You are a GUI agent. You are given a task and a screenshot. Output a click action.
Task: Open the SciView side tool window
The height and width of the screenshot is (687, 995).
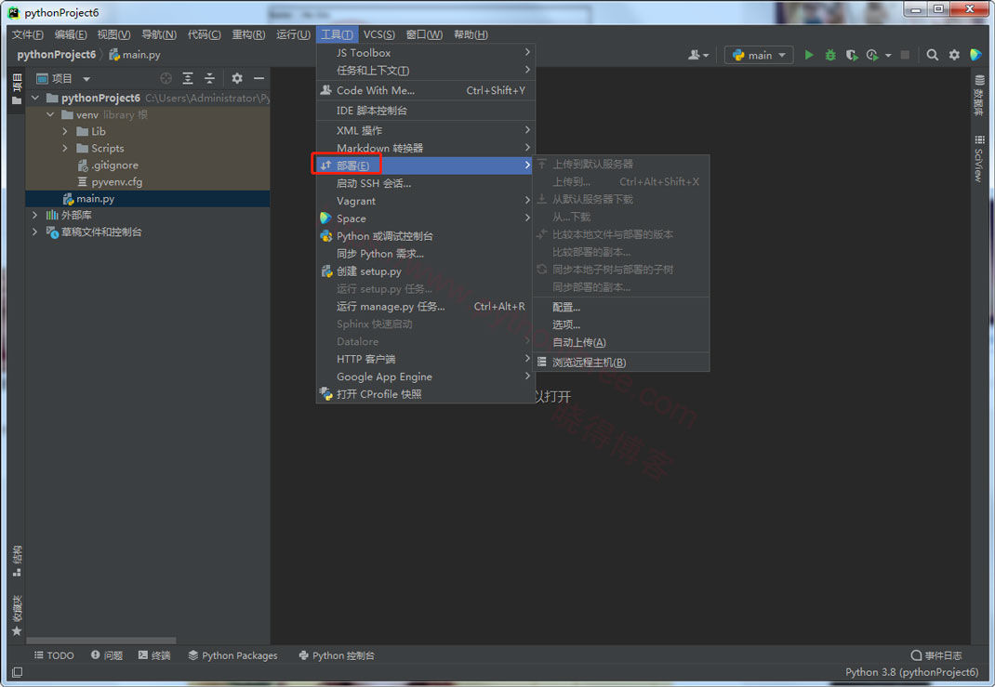(x=980, y=159)
